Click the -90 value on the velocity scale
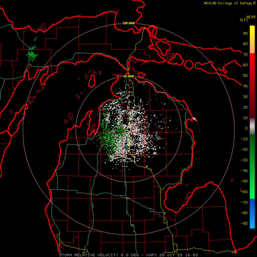 point(244,224)
